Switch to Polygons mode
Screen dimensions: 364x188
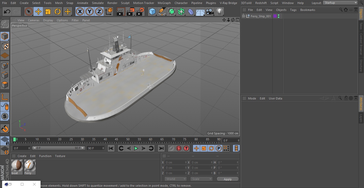[5, 85]
